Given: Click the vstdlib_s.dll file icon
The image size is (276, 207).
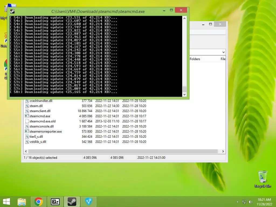Looking at the screenshot, I should tap(27, 142).
